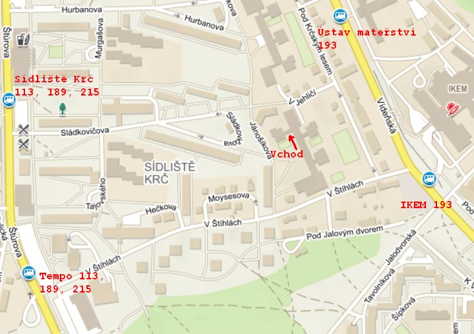Click the IKEM bus stop icon on Vídeňská
The width and height of the screenshot is (474, 334).
point(429,179)
